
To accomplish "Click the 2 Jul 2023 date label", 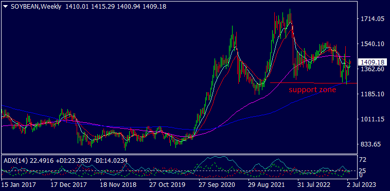I will pyautogui.click(x=361, y=185).
